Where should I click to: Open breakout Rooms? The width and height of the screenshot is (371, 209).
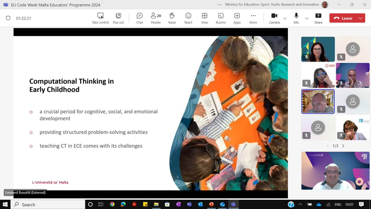(x=220, y=18)
